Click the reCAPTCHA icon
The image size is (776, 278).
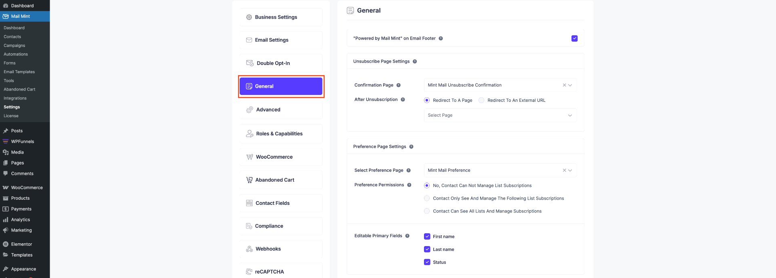(249, 272)
